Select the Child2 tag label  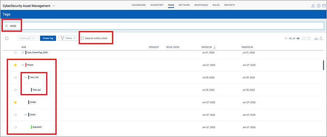tap(33, 102)
